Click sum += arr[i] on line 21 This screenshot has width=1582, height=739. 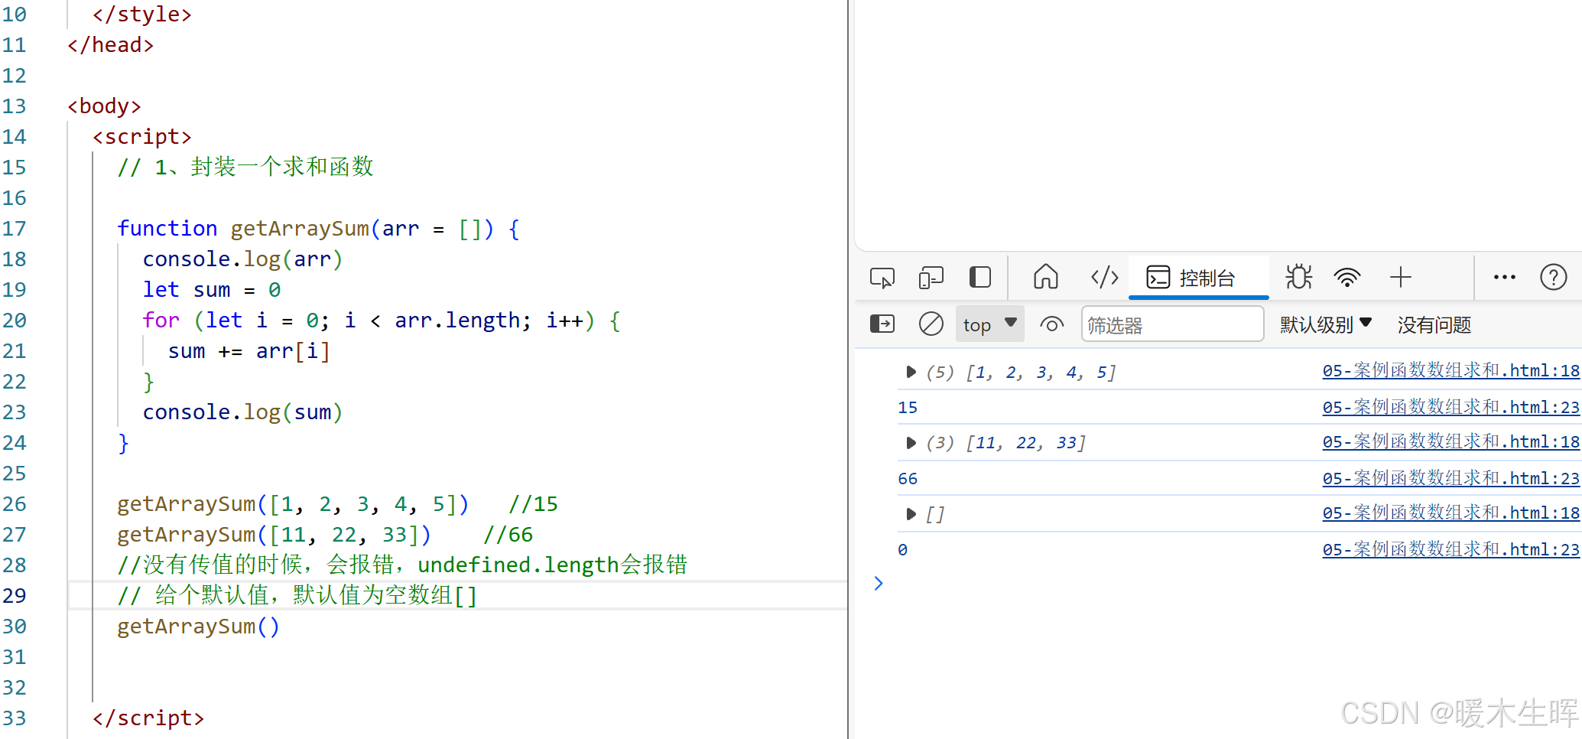pyautogui.click(x=249, y=351)
